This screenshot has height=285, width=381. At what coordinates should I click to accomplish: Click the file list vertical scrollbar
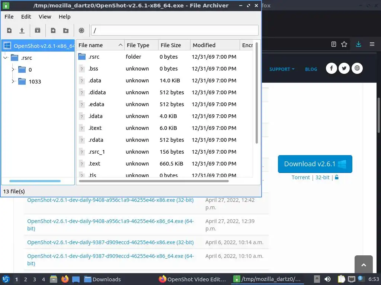[257, 93]
